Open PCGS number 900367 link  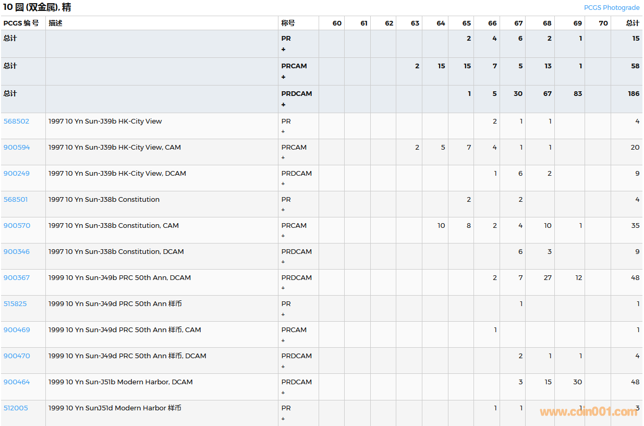[17, 278]
